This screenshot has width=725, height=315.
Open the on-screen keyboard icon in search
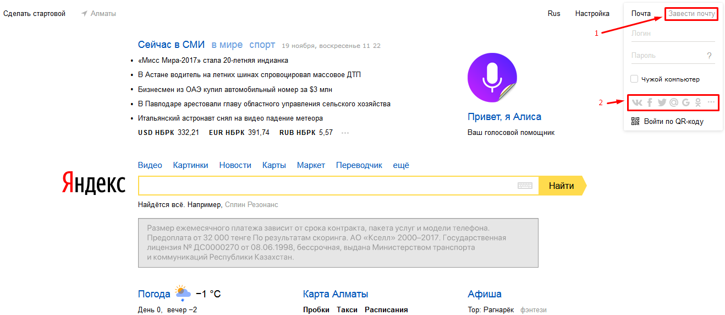coord(525,186)
